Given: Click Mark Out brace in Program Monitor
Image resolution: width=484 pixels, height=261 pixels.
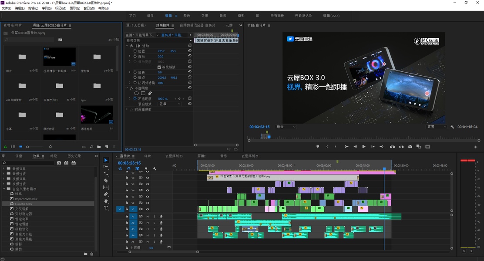Looking at the screenshot, I should pos(335,147).
